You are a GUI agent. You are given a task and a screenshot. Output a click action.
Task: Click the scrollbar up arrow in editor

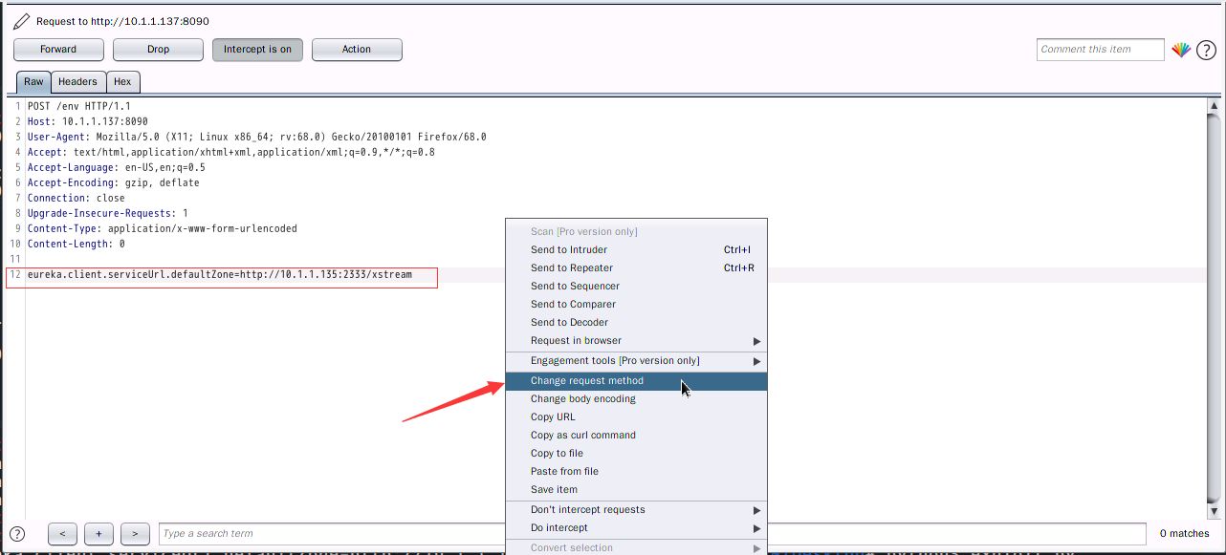pyautogui.click(x=1214, y=104)
